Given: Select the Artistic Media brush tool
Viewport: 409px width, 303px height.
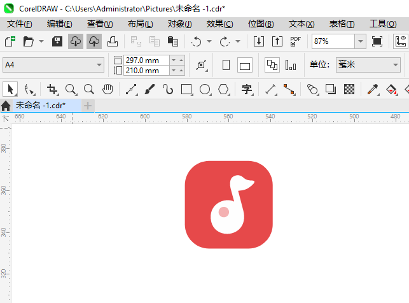Looking at the screenshot, I should [149, 90].
